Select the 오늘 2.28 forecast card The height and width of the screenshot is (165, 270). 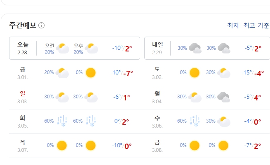[x=75, y=48]
